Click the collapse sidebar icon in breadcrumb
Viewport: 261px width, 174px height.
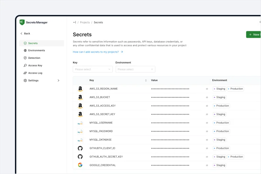point(74,22)
